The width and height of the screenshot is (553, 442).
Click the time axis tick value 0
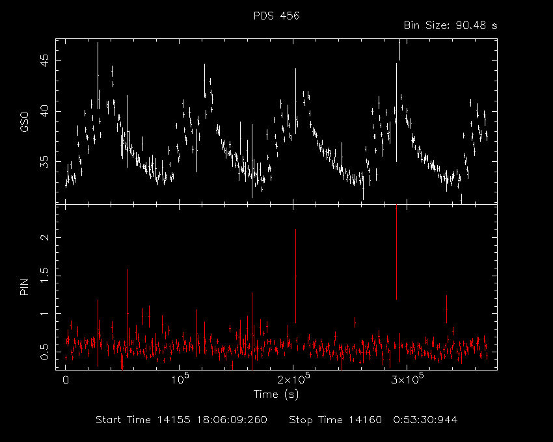pyautogui.click(x=66, y=381)
